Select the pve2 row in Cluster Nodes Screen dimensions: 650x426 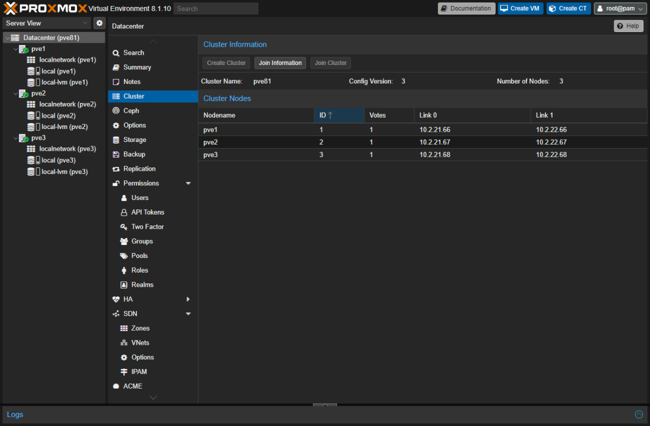(x=423, y=143)
